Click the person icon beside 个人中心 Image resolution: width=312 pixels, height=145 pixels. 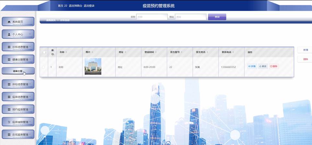pos(9,34)
